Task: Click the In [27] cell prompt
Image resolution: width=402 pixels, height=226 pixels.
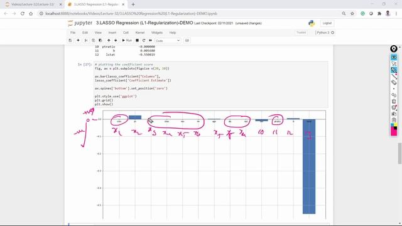Action: pos(85,65)
